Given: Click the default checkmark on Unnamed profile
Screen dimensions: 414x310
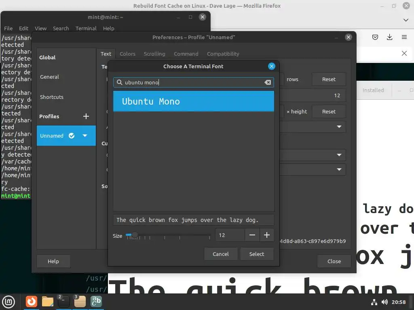Looking at the screenshot, I should [72, 136].
